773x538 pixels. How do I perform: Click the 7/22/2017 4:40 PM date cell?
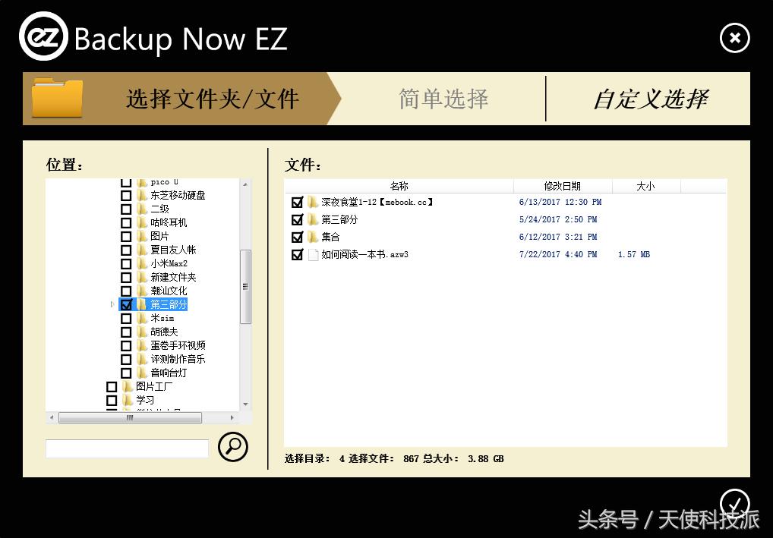[x=557, y=255]
